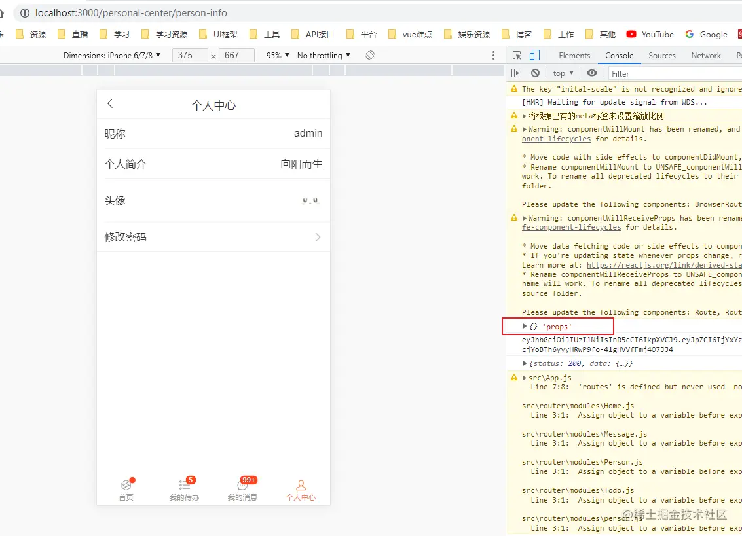
Task: Click the [HMR] Waiting for update message
Action: pyautogui.click(x=614, y=102)
